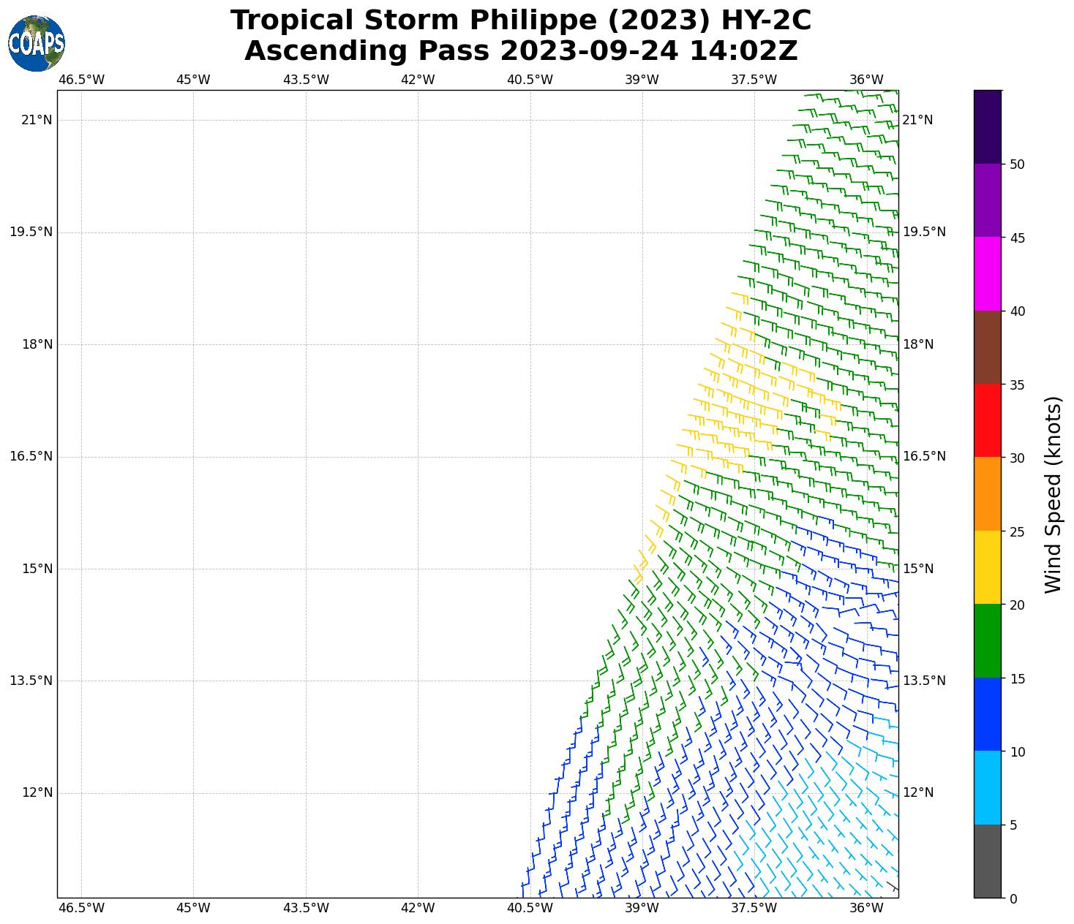Click the dark purple colorbar segment above 50
The height and width of the screenshot is (924, 1074).
tap(987, 126)
